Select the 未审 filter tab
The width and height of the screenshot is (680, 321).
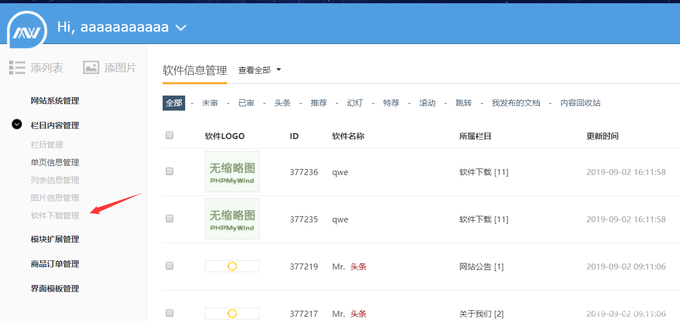point(210,103)
